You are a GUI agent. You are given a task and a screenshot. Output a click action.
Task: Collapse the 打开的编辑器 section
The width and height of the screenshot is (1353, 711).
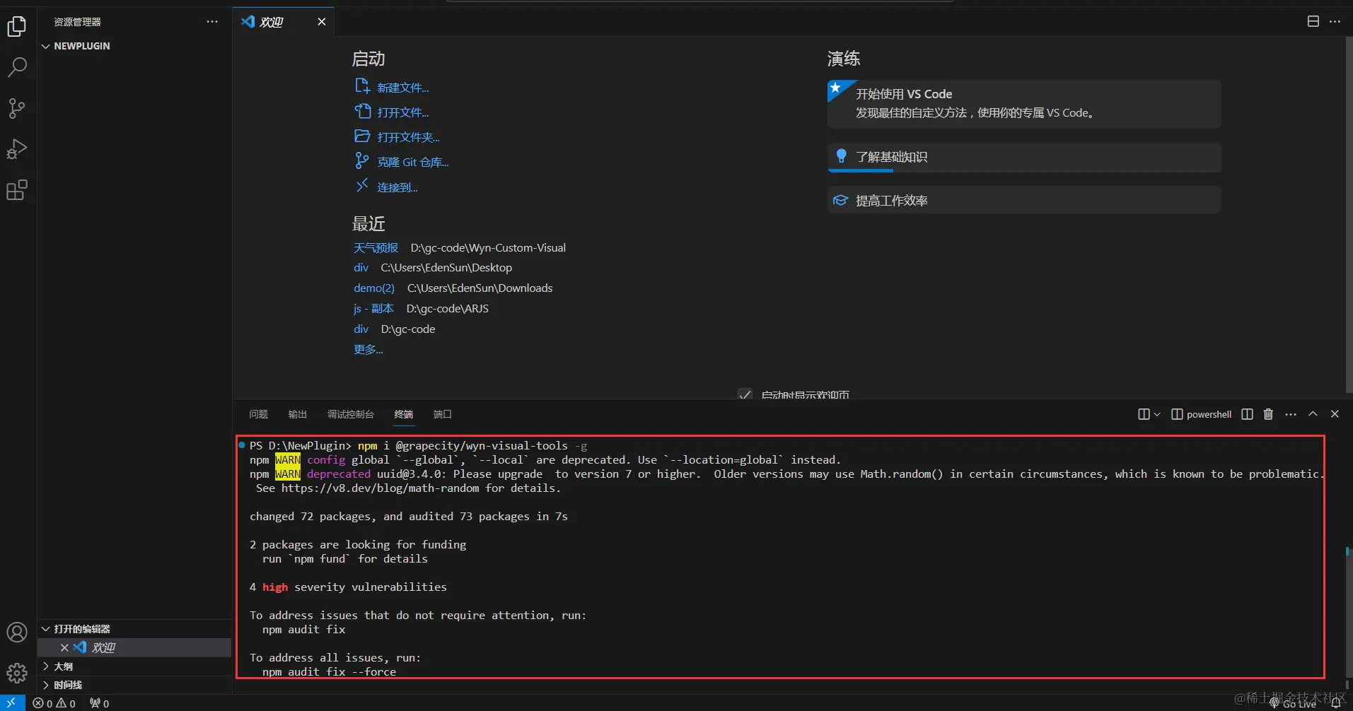point(134,629)
